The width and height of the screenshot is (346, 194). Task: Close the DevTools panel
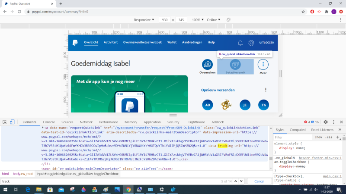coord(341,122)
